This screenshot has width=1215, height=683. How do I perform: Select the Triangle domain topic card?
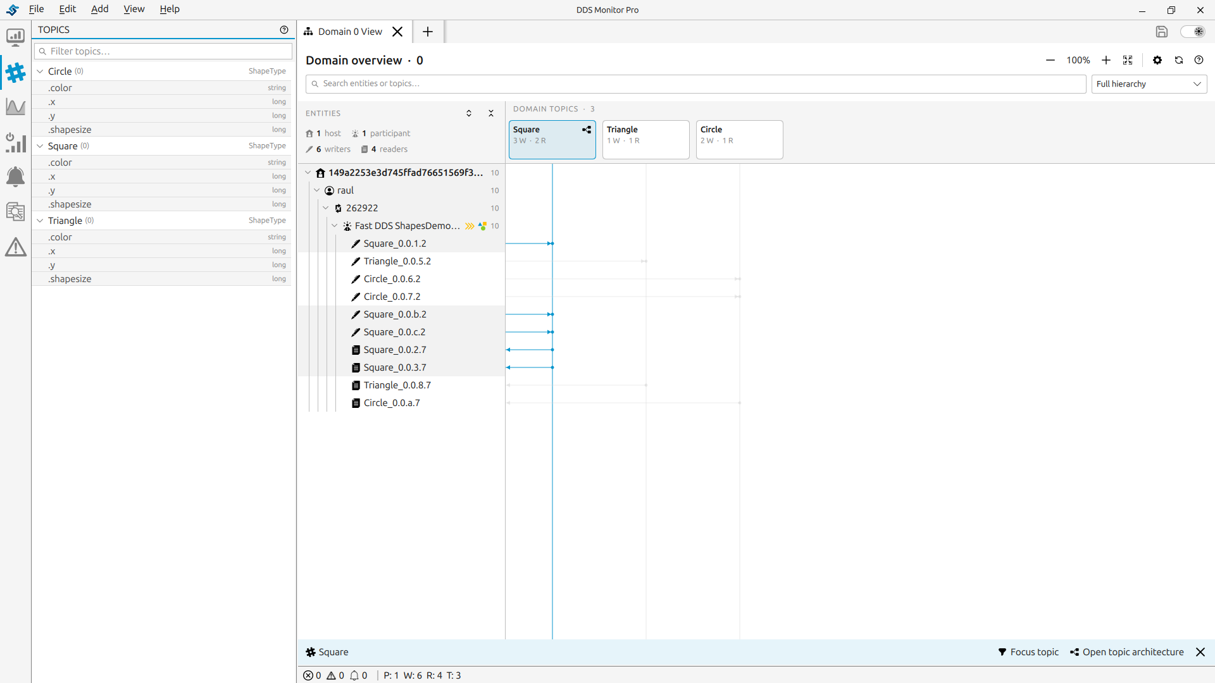point(645,140)
